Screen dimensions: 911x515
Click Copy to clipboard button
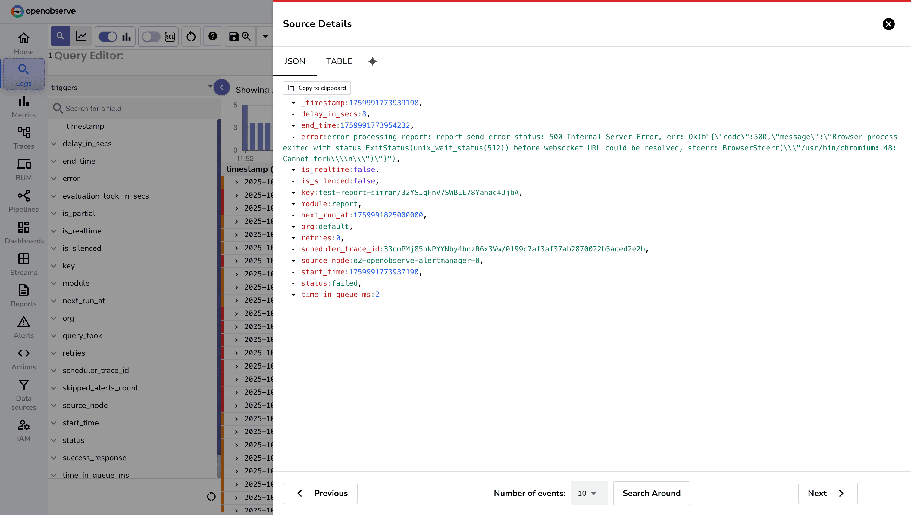coord(317,88)
